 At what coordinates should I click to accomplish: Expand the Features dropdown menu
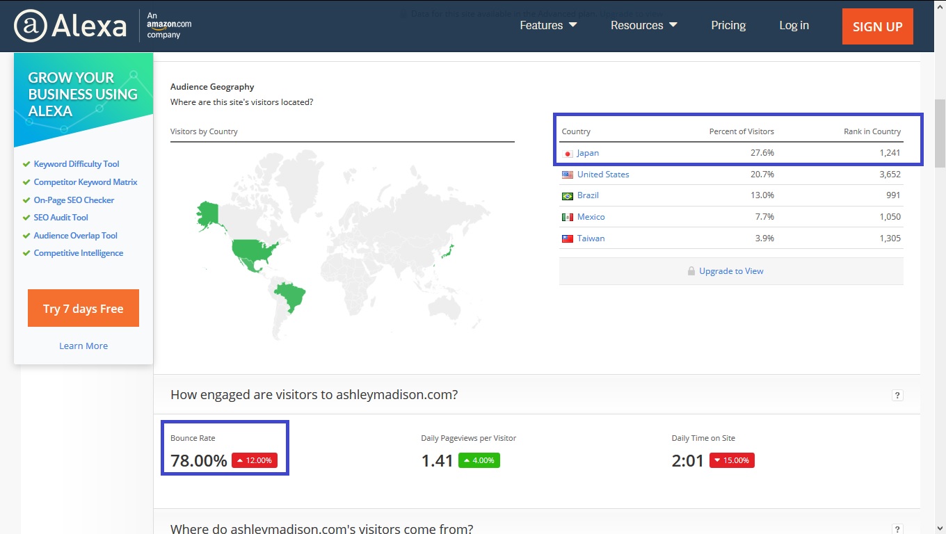point(548,26)
